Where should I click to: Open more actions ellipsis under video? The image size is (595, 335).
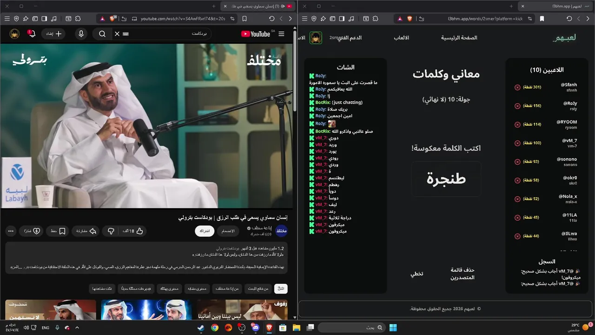point(11,231)
